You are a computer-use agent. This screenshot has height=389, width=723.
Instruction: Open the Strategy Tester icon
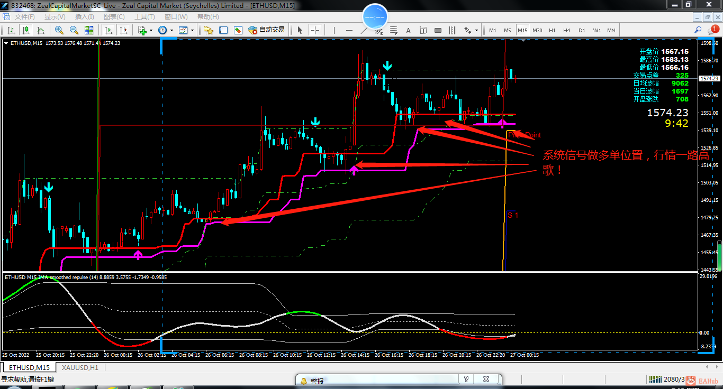(238, 30)
